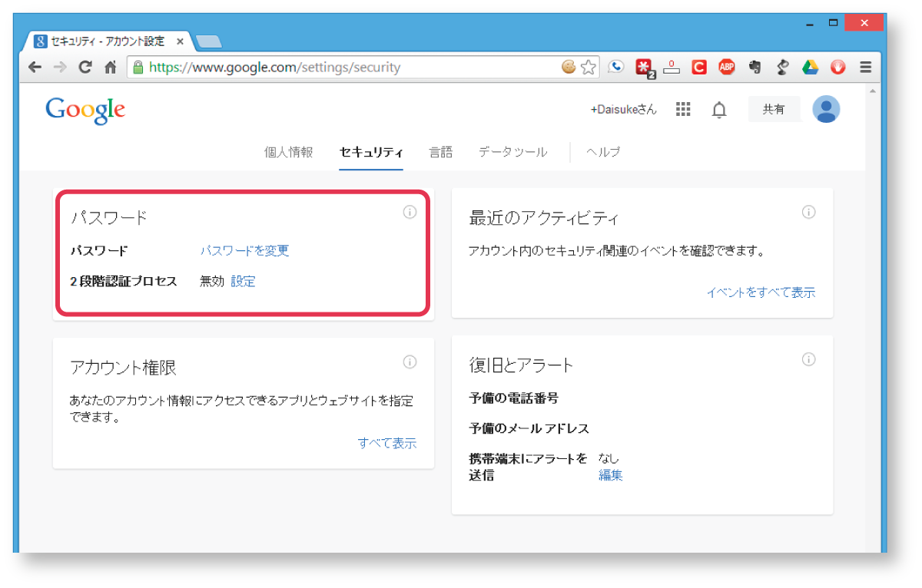The height and width of the screenshot is (588, 922).
Task: Click the 無効 status text
Action: tap(211, 282)
